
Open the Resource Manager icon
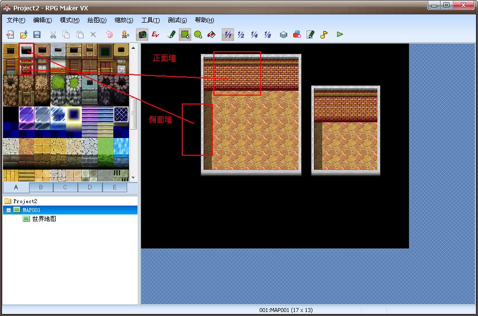click(297, 35)
